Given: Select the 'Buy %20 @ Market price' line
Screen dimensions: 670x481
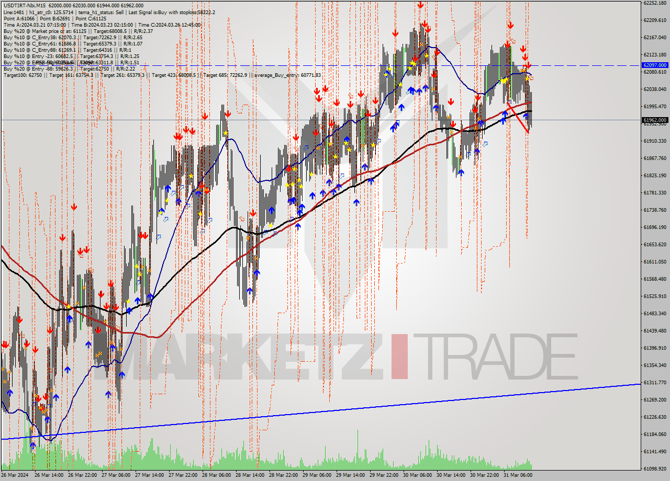Looking at the screenshot, I should pyautogui.click(x=78, y=31).
